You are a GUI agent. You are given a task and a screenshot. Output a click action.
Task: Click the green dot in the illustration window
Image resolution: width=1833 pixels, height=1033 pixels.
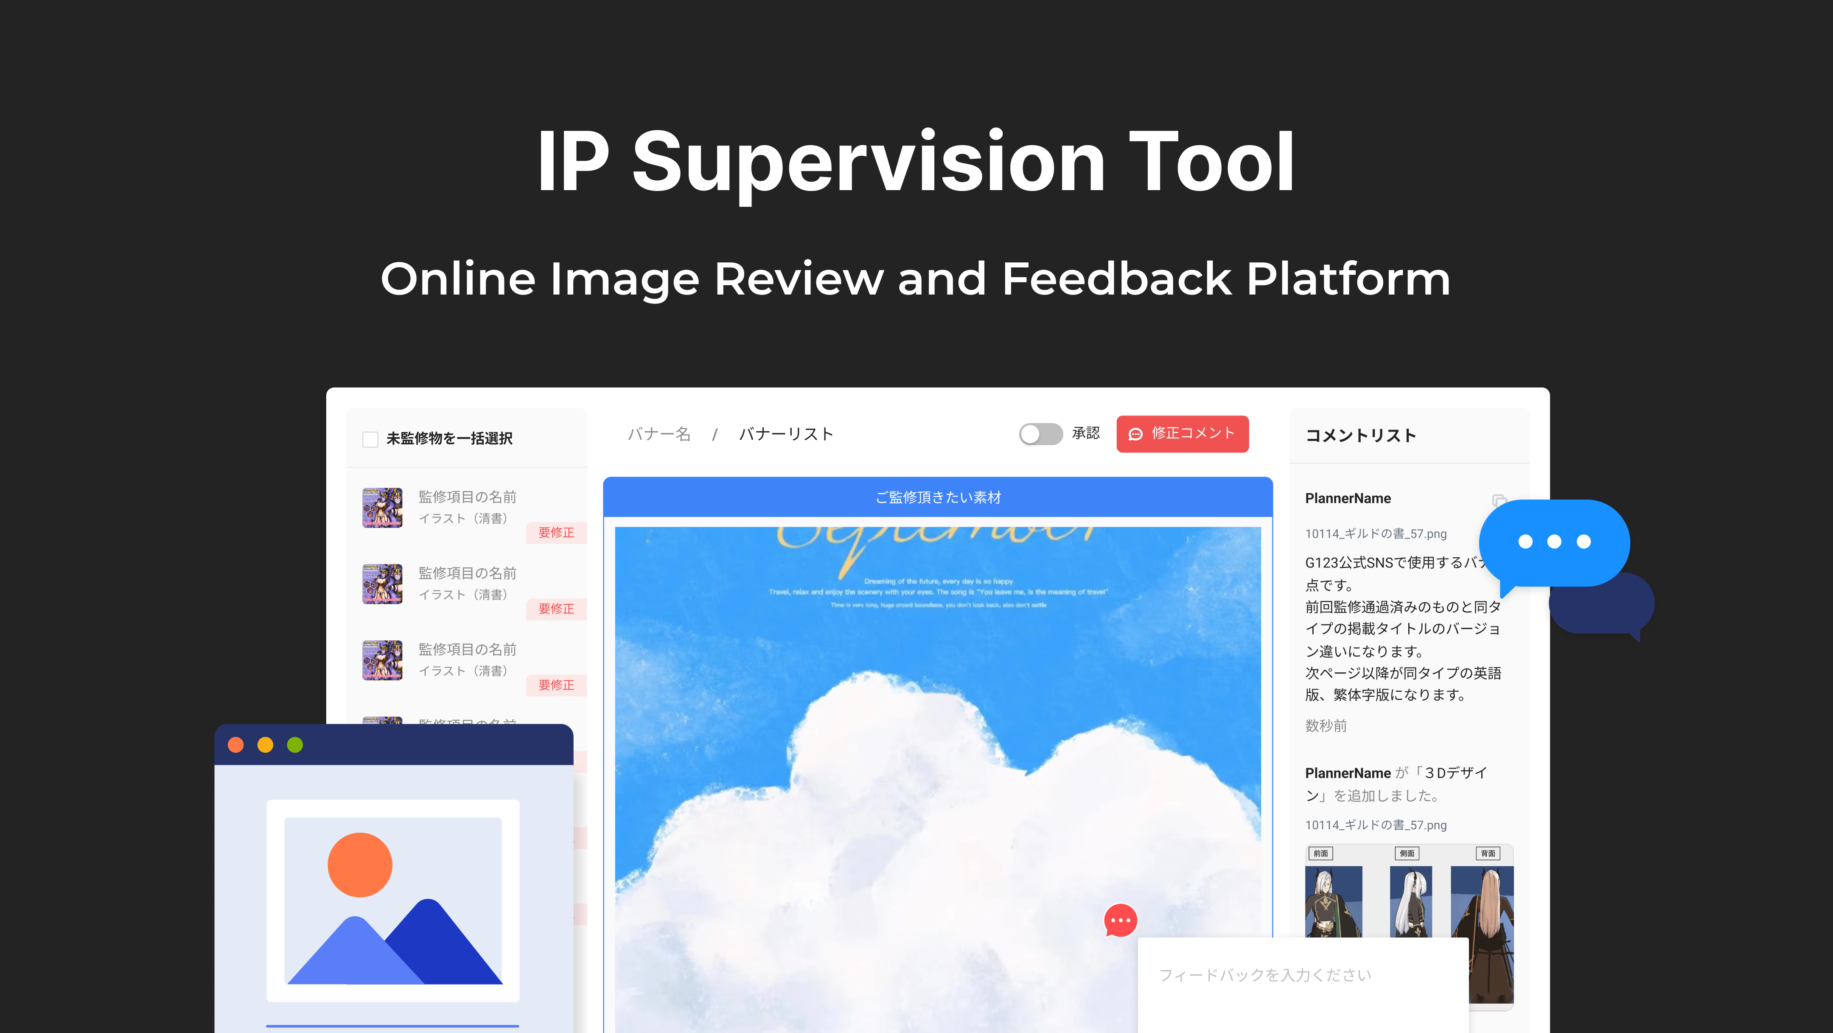tap(294, 745)
